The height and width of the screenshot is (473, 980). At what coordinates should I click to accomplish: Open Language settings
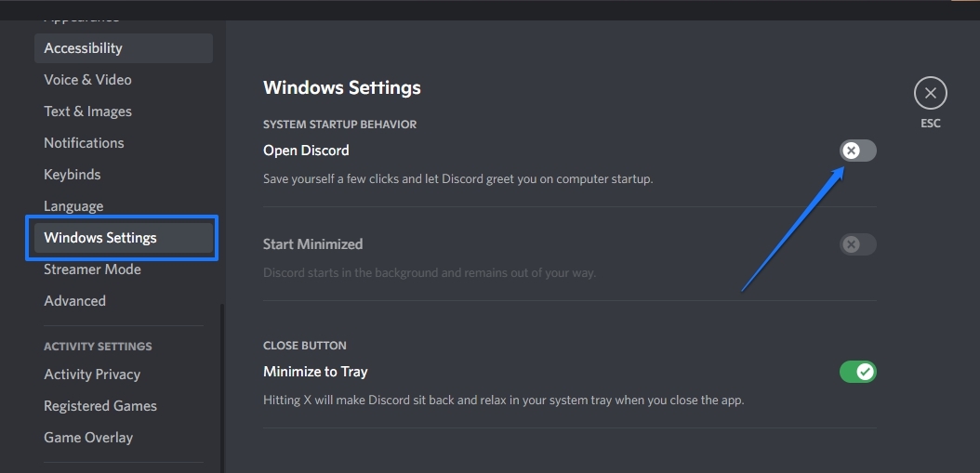click(x=73, y=206)
